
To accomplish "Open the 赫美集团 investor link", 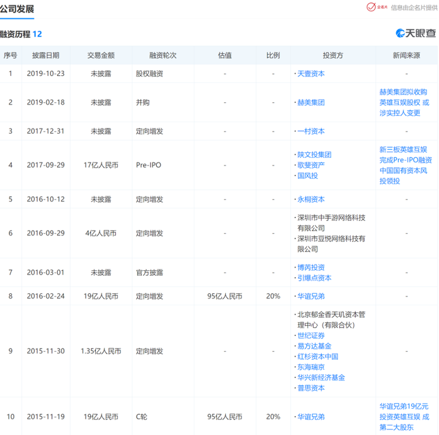I will pos(311,103).
